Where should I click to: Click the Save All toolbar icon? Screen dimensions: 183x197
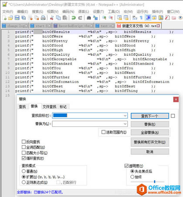24,18
